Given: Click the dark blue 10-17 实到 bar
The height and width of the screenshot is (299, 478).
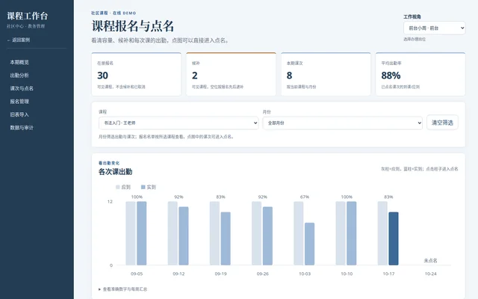Looking at the screenshot, I should 394,238.
